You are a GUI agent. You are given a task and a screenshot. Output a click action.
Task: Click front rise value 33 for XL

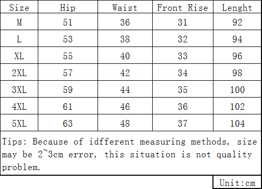[183, 56]
